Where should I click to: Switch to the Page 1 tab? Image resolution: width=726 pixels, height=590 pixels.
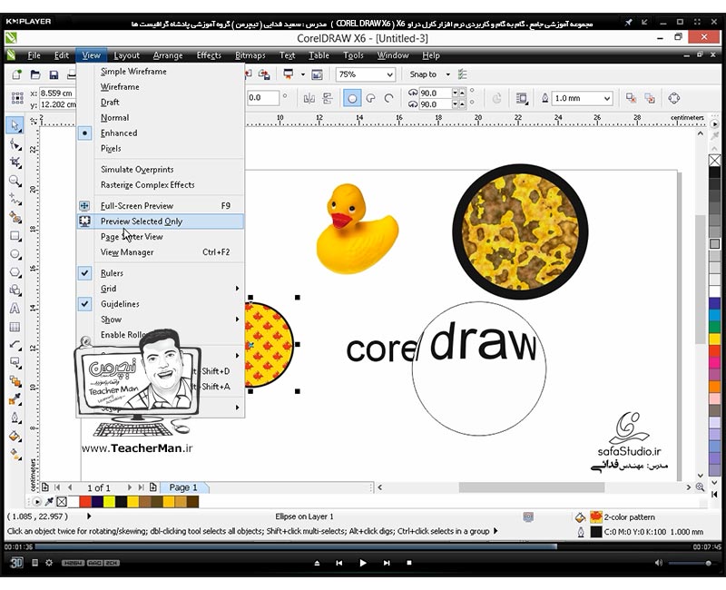pos(184,487)
